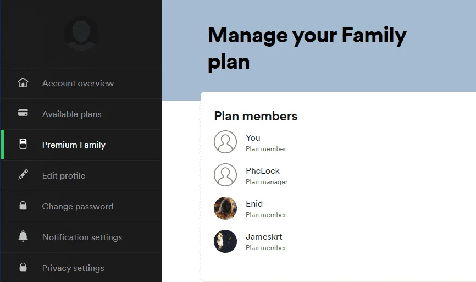Click PhcLock's avatar placeholder

point(225,175)
